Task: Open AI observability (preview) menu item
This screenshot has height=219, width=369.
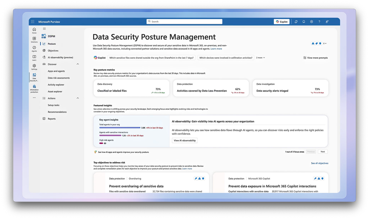Action: click(x=60, y=57)
